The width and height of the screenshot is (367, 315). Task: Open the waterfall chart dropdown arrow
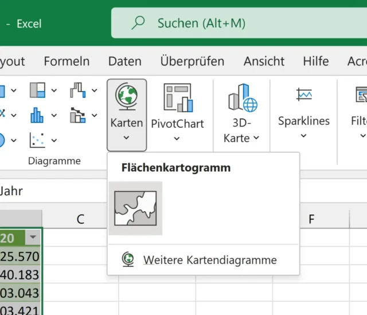point(93,90)
